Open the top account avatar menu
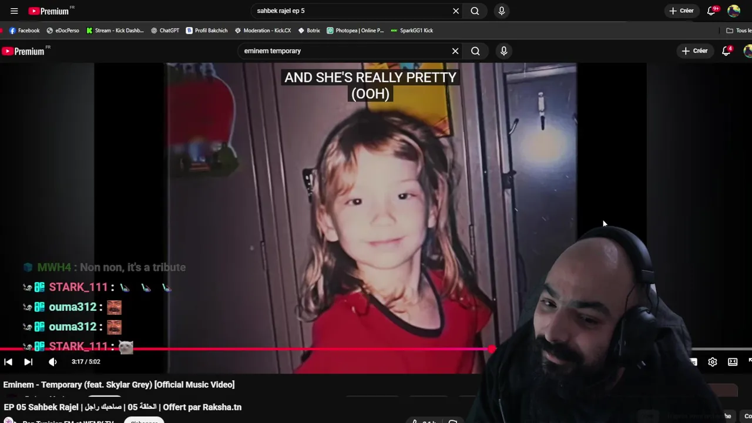752x423 pixels. [733, 11]
